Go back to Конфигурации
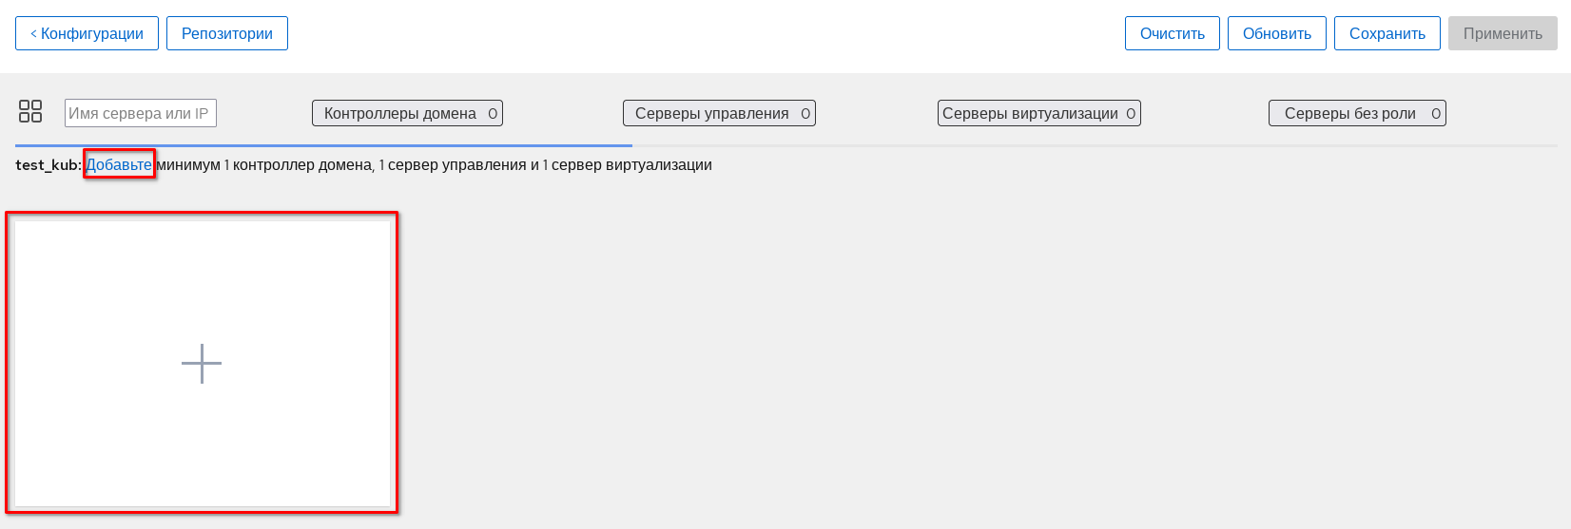 pyautogui.click(x=87, y=33)
